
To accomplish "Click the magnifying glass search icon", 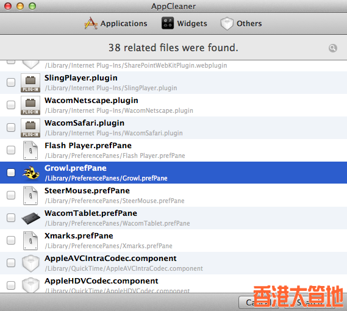I will [332, 48].
